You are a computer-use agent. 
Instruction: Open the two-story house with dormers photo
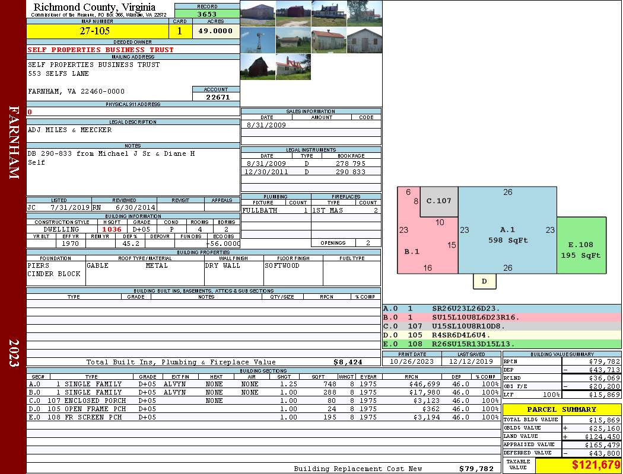pyautogui.click(x=329, y=14)
